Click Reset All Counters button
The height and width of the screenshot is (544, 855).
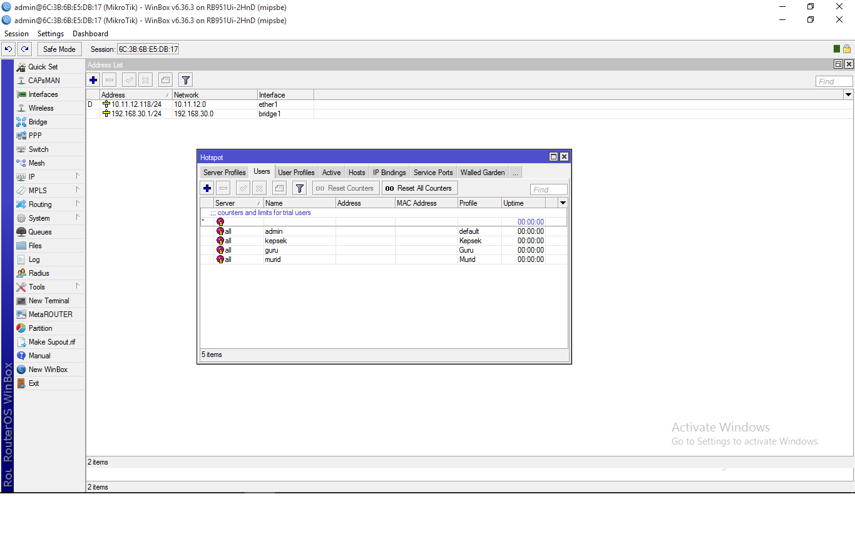(x=419, y=188)
